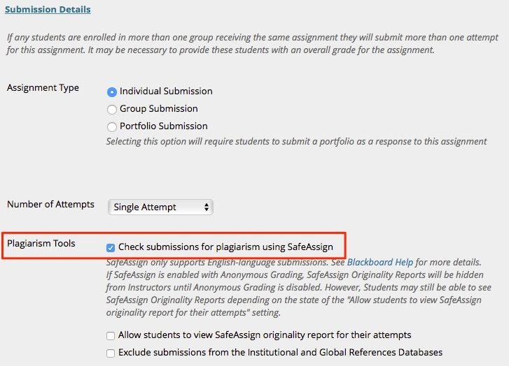Viewport: 509px width, 366px height.
Task: Select the Individual Submission radio button
Action: pyautogui.click(x=112, y=91)
